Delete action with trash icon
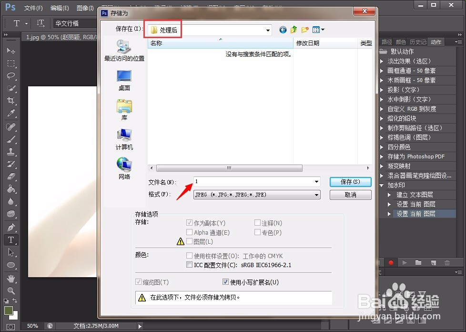The height and width of the screenshot is (332, 466). coord(447,263)
